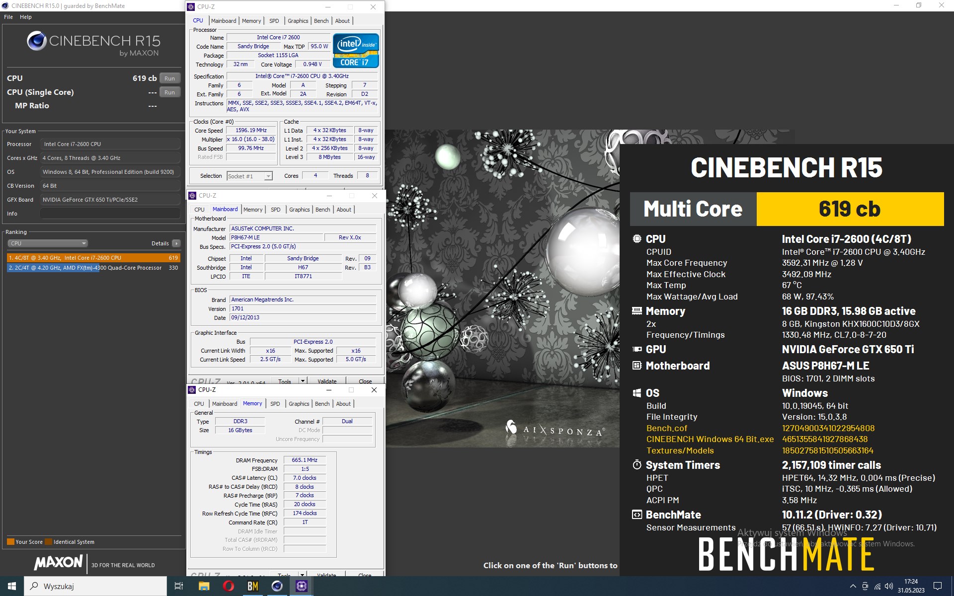Screen dimensions: 954x596
Task: Open the Cinebench Help menu
Action: click(26, 17)
